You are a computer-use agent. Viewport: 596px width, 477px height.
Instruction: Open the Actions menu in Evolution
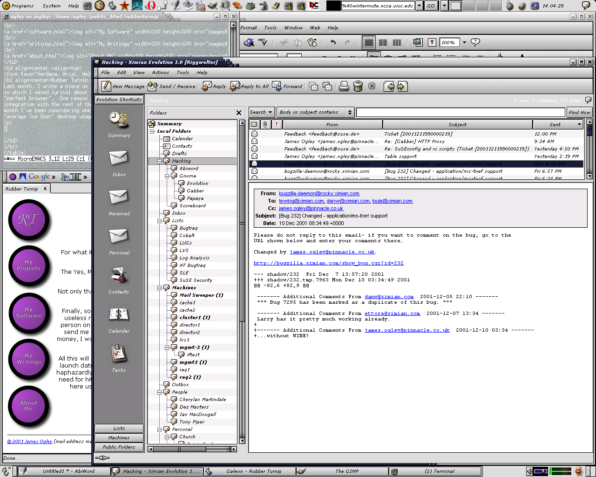160,73
